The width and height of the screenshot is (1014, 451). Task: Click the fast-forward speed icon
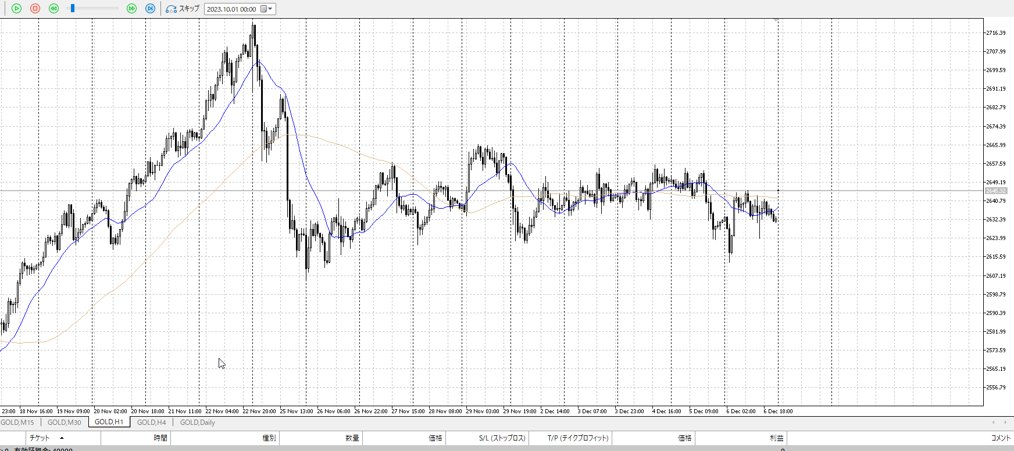(131, 9)
